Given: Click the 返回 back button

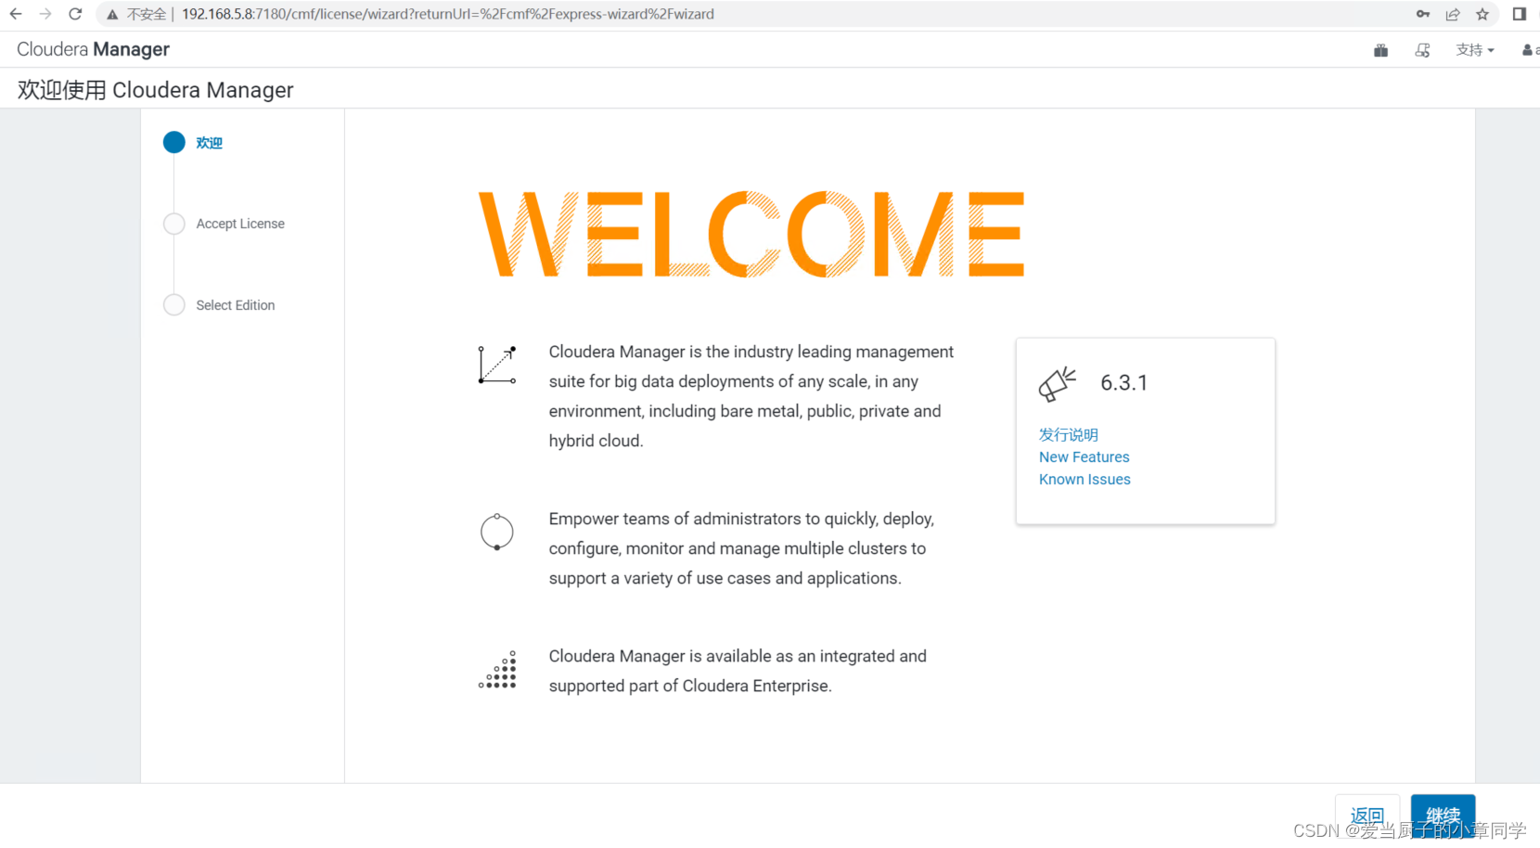Looking at the screenshot, I should [1367, 816].
